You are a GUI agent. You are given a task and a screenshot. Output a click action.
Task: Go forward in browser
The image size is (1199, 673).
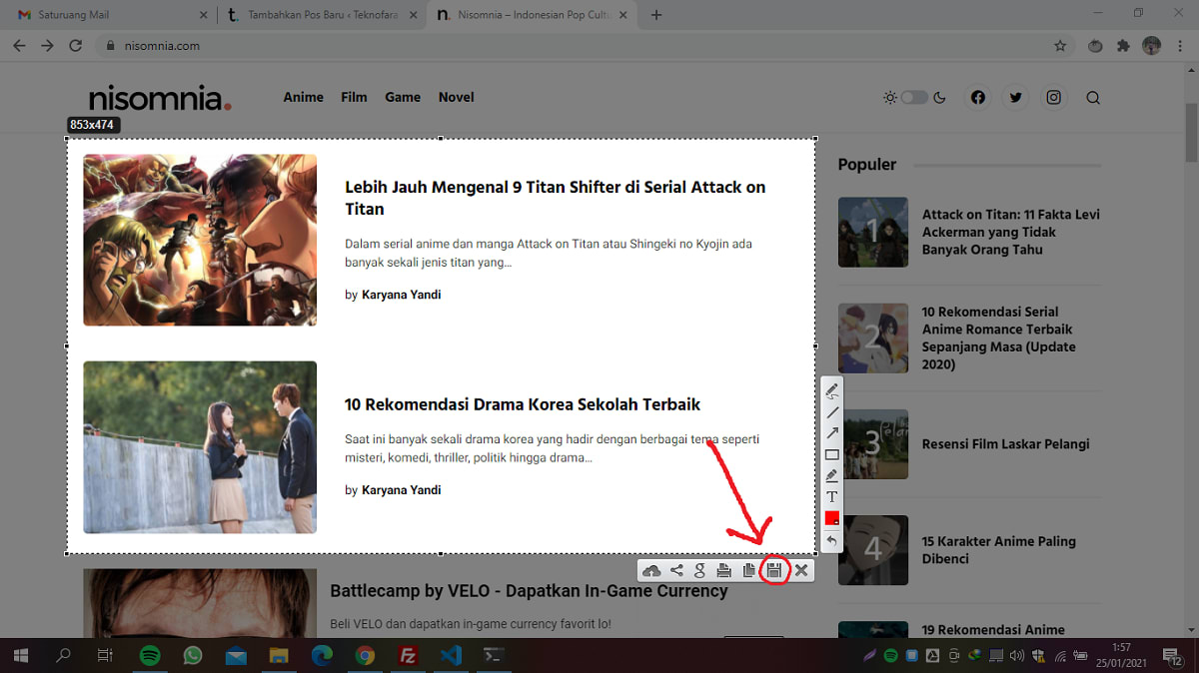[47, 46]
